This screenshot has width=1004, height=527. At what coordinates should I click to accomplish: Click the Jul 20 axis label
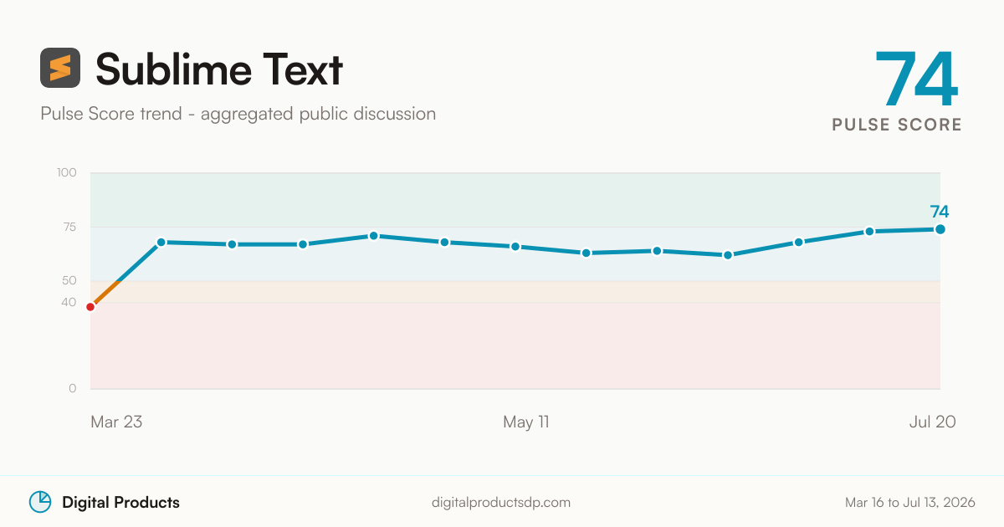(932, 422)
